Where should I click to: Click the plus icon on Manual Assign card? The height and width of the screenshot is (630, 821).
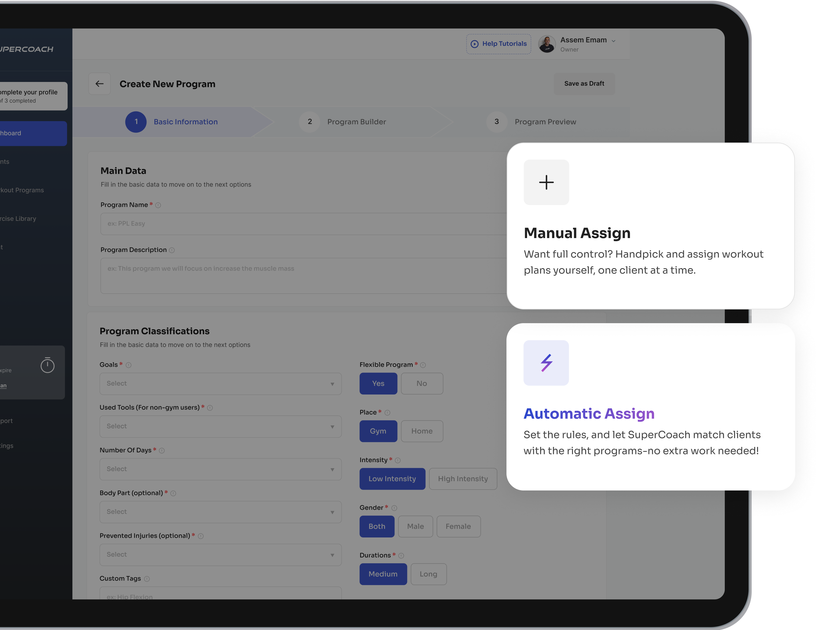coord(546,182)
